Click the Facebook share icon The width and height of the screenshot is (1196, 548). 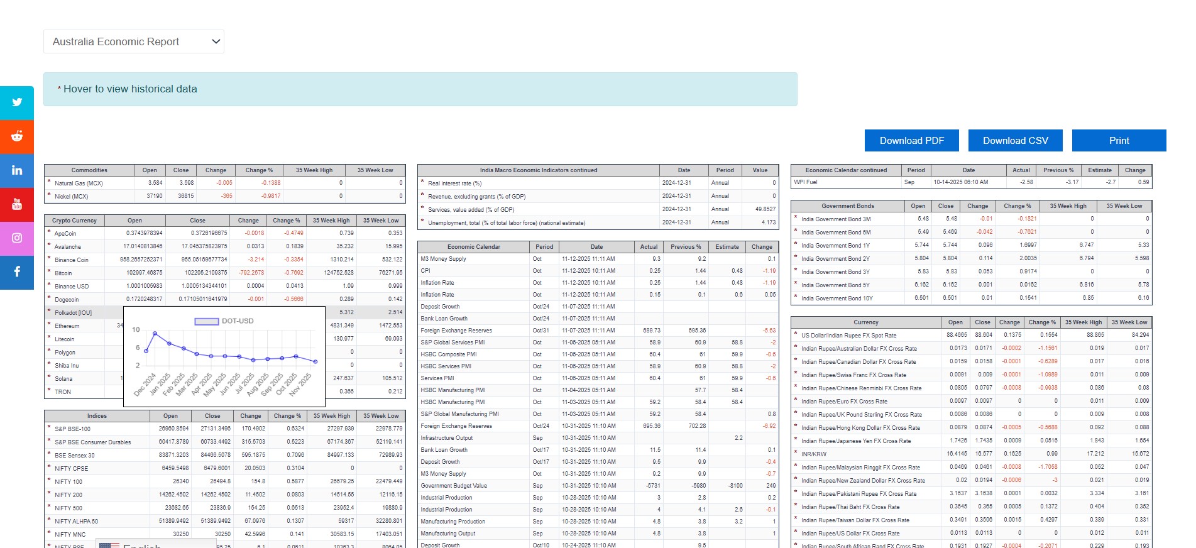17,272
